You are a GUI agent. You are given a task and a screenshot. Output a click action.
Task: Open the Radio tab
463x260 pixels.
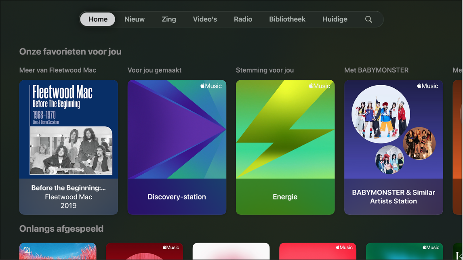pyautogui.click(x=243, y=19)
